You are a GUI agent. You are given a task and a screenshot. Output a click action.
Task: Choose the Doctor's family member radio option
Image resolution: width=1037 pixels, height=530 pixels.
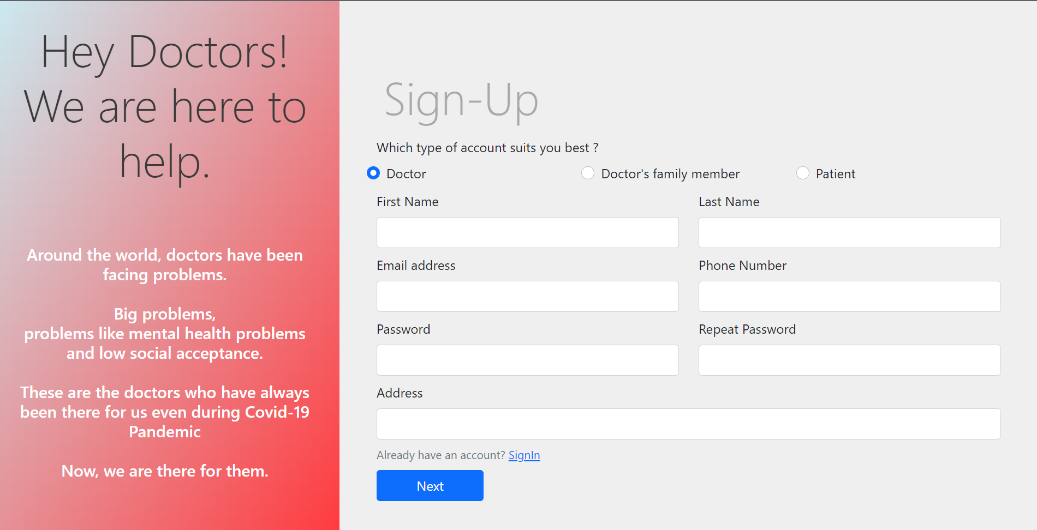(x=588, y=173)
